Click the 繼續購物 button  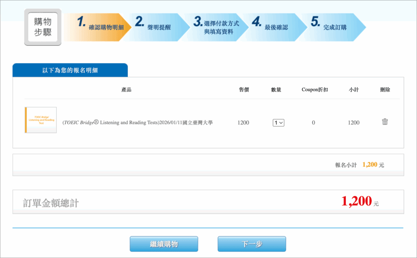tap(164, 244)
